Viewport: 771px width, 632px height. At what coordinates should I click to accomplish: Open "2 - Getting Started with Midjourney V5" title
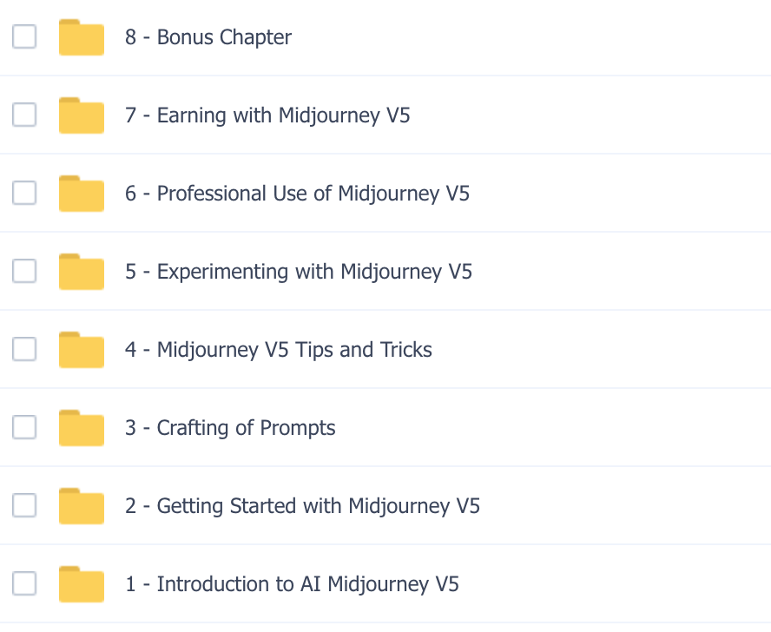[x=302, y=506]
